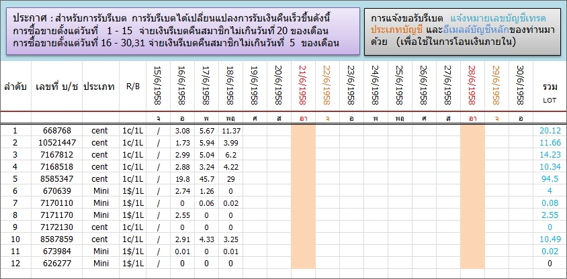
Task: Select account number 10521447 cell
Action: point(57,143)
